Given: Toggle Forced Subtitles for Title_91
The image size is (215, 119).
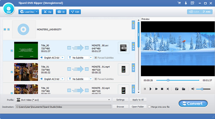Looking at the screenshot, I should (96, 79).
